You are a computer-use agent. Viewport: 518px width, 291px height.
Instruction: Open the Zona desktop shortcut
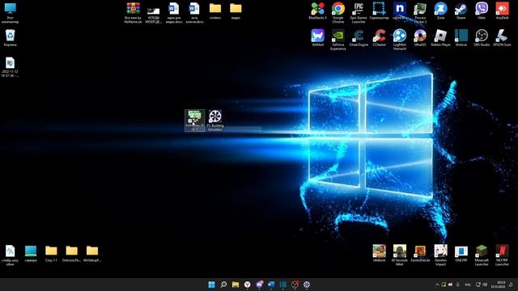click(x=440, y=11)
